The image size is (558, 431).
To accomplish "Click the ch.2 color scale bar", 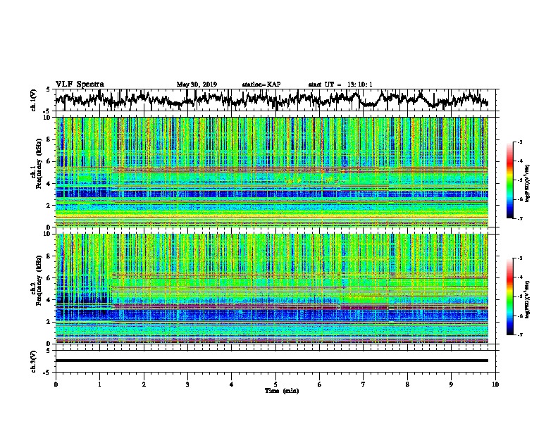I will [509, 296].
